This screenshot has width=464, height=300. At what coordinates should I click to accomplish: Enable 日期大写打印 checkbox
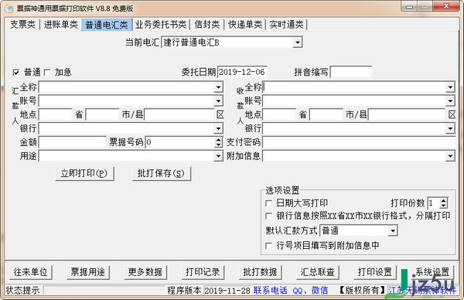click(x=268, y=203)
